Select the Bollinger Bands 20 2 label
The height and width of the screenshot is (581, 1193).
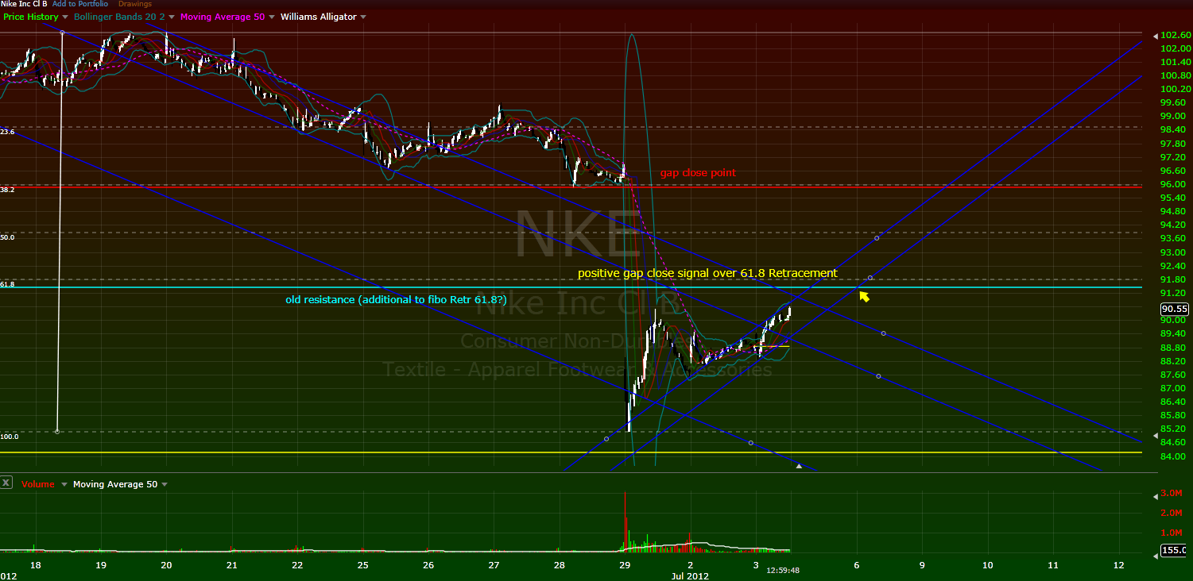[119, 17]
